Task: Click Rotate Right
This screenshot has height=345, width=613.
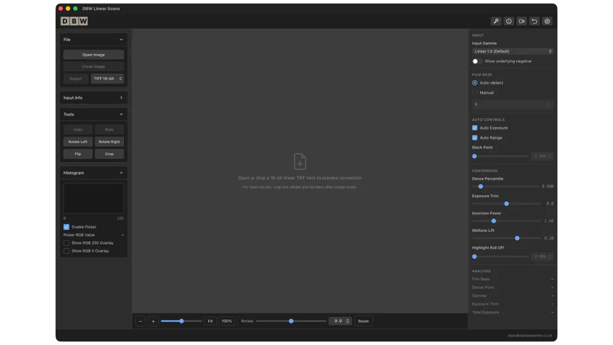Action: (x=109, y=141)
